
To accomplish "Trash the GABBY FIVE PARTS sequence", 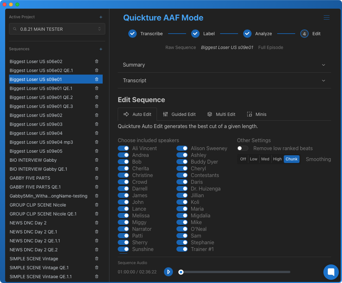I will 97,178.
